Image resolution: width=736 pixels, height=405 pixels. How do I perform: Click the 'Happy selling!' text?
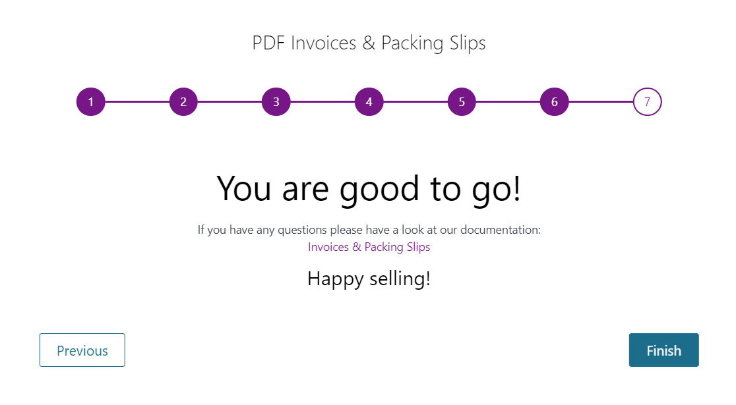(x=369, y=278)
